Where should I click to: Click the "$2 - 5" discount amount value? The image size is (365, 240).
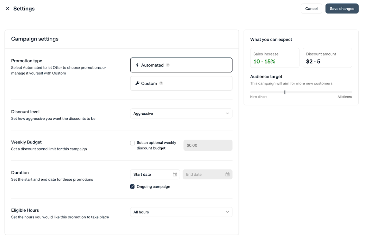point(313,62)
